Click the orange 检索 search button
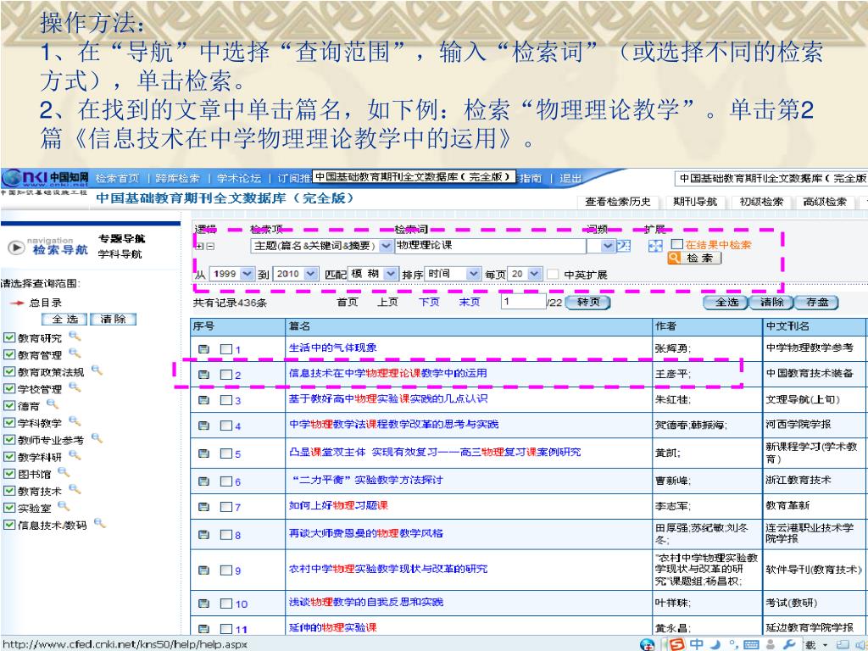Viewport: 868px width, 651px height. coord(694,258)
